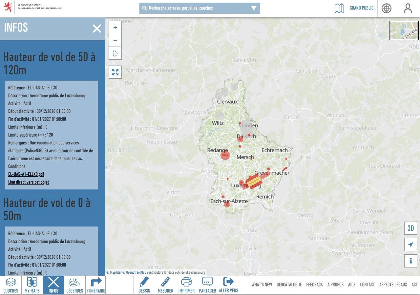This screenshot has width=420, height=295.
Task: Activate the Dessin drawing tool
Action: 144,285
